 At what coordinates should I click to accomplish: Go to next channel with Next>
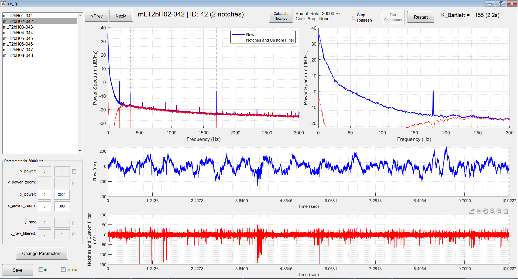click(x=121, y=16)
